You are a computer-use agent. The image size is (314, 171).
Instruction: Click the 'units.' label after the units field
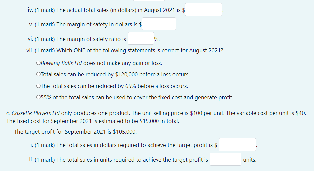tap(250, 160)
